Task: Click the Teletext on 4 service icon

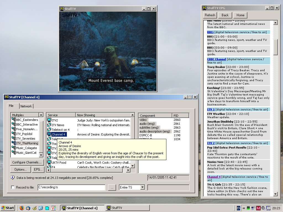Action: pos(49,129)
